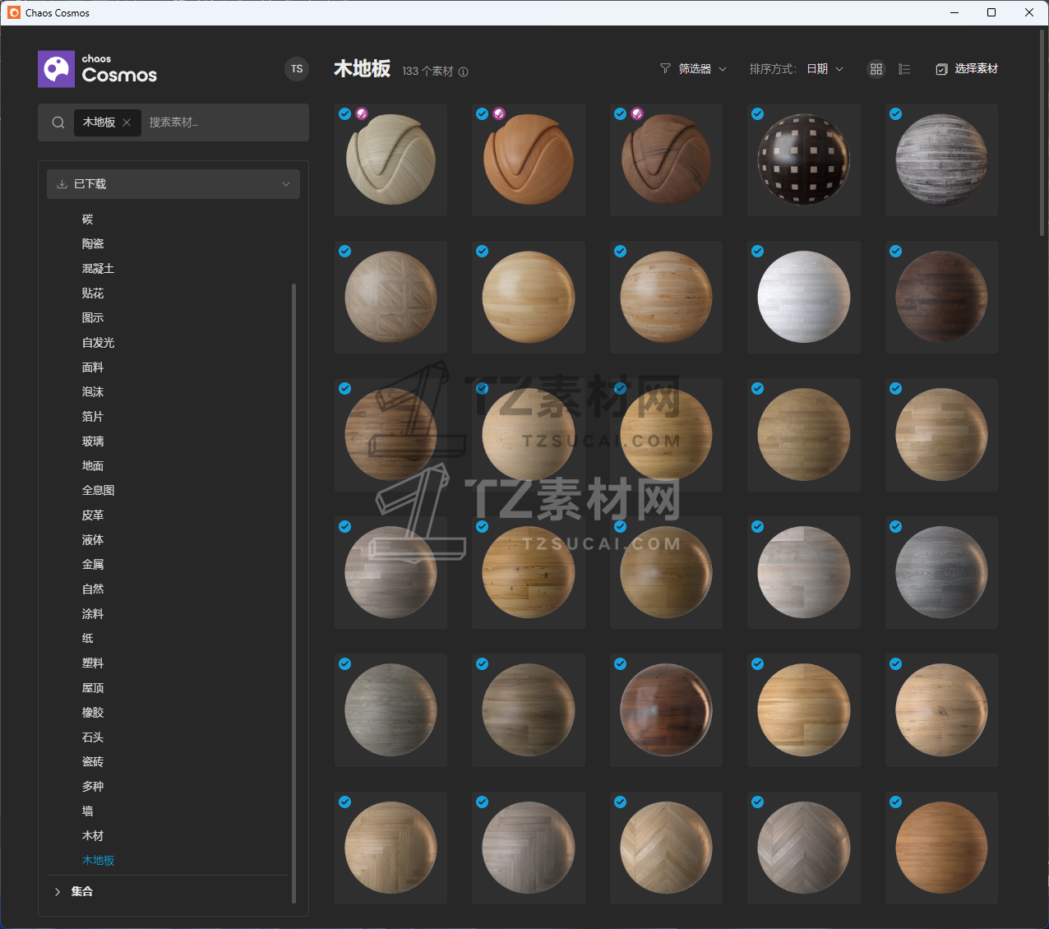Choose the 皮革 category
Viewport: 1049px width, 929px height.
[93, 515]
